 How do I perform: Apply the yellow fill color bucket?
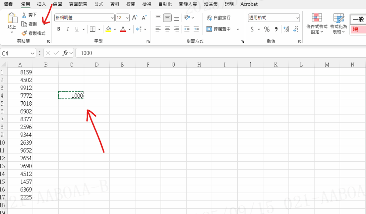point(108,29)
